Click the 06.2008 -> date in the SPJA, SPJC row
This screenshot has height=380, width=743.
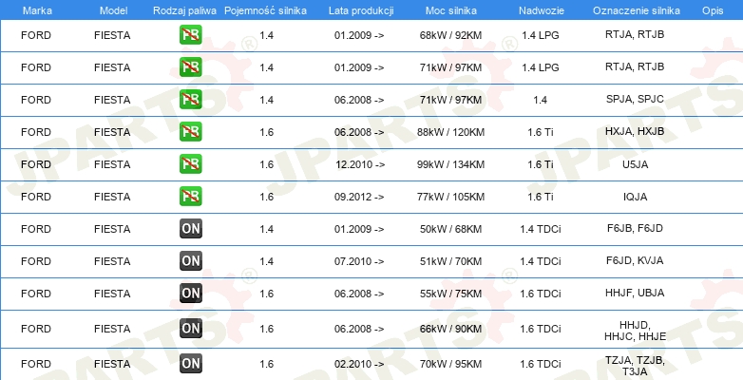point(359,100)
